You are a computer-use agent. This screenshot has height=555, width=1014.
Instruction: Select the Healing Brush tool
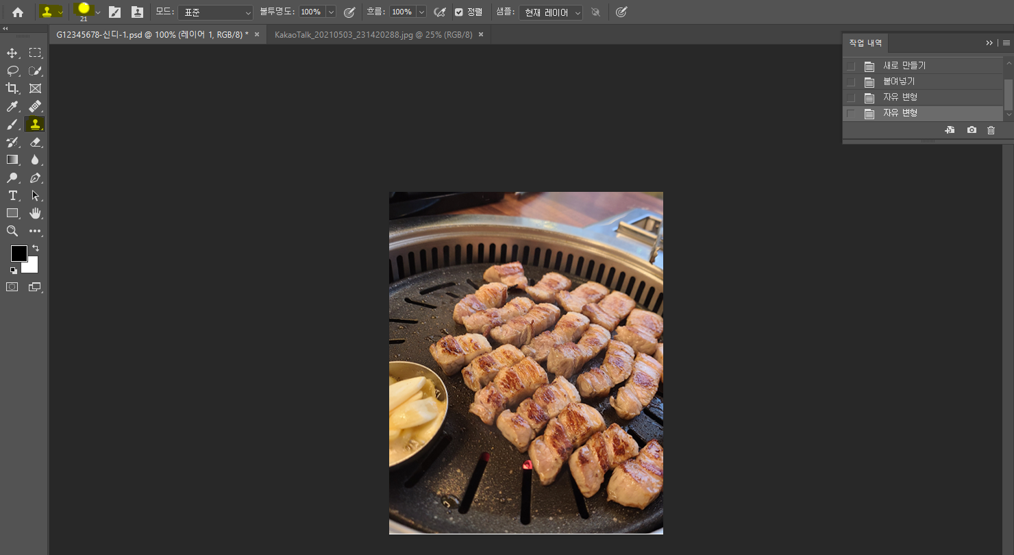click(x=35, y=106)
